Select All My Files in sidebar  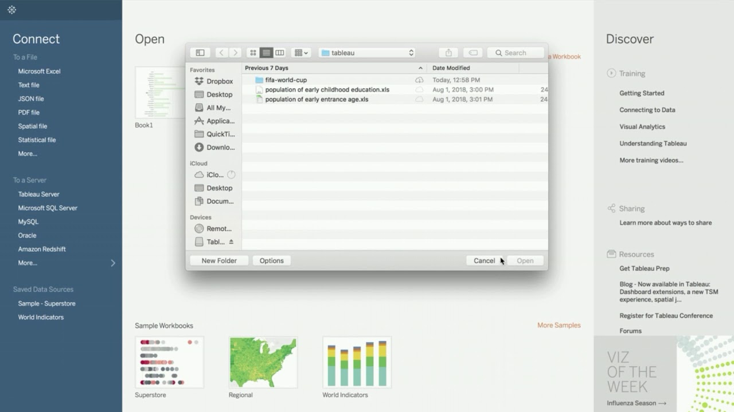(213, 108)
